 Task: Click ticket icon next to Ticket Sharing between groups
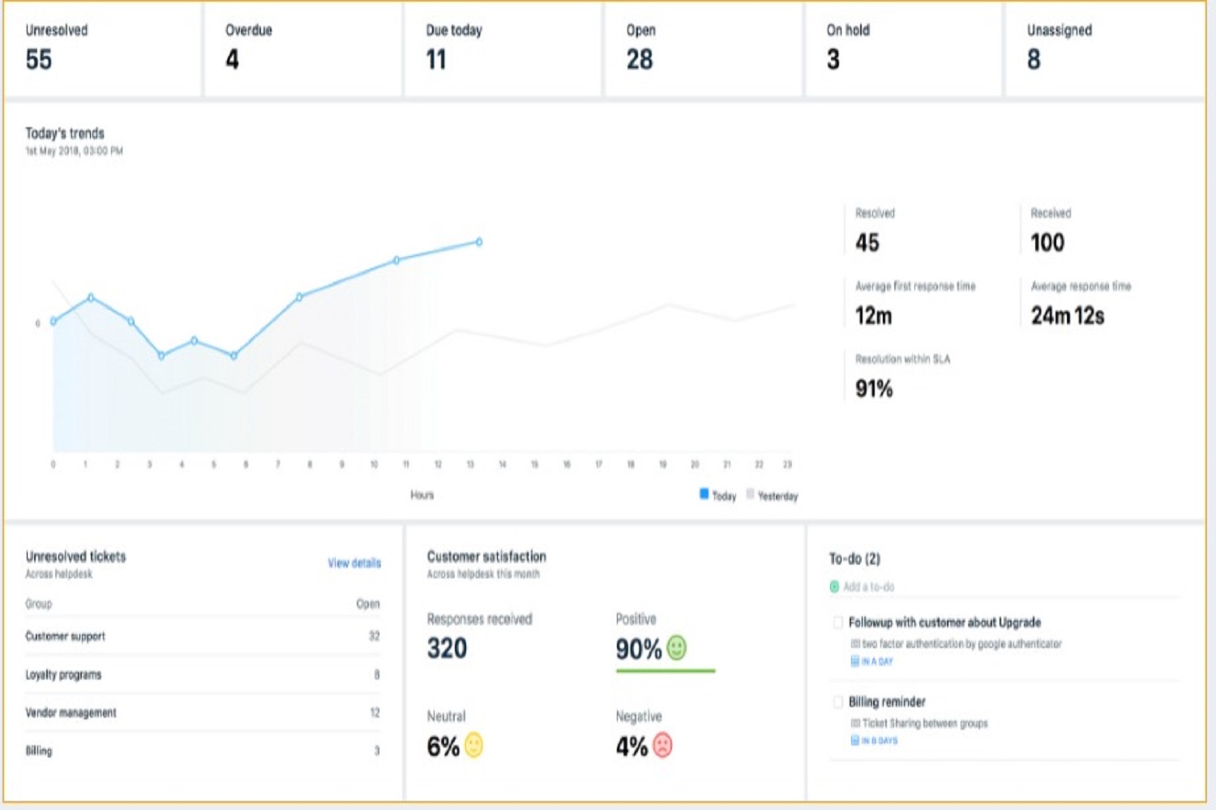pyautogui.click(x=855, y=723)
